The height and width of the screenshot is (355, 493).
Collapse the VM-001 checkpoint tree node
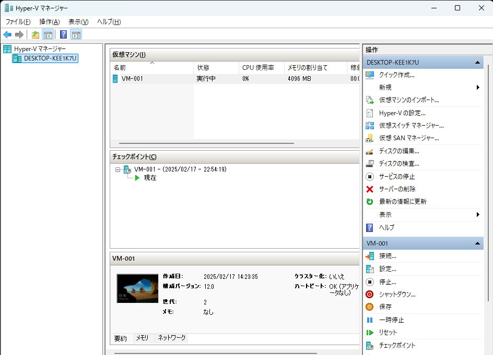click(x=118, y=169)
